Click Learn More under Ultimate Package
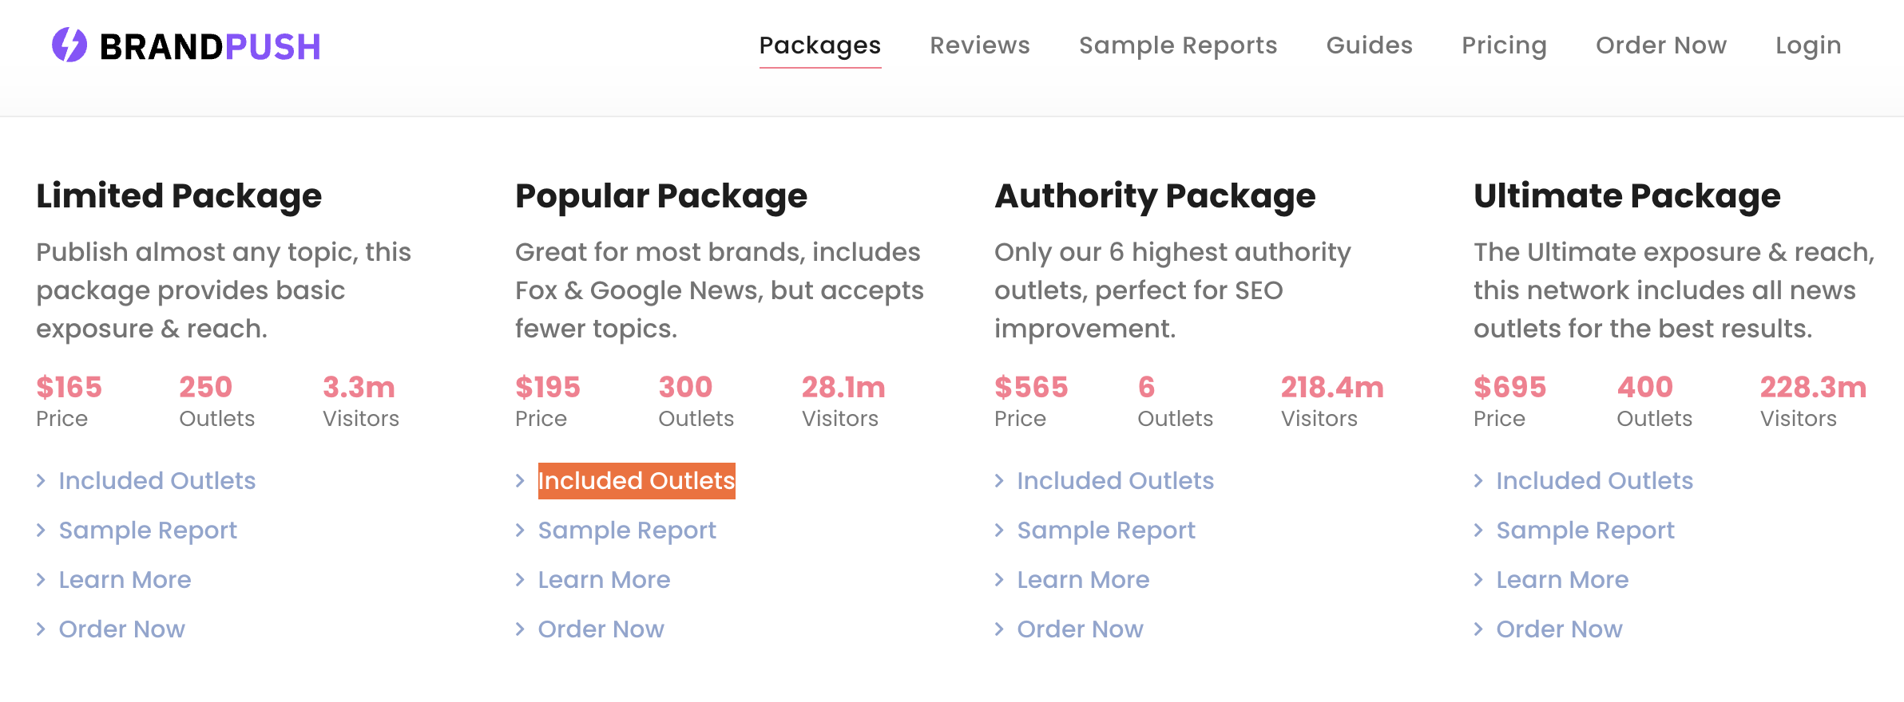 click(x=1562, y=580)
